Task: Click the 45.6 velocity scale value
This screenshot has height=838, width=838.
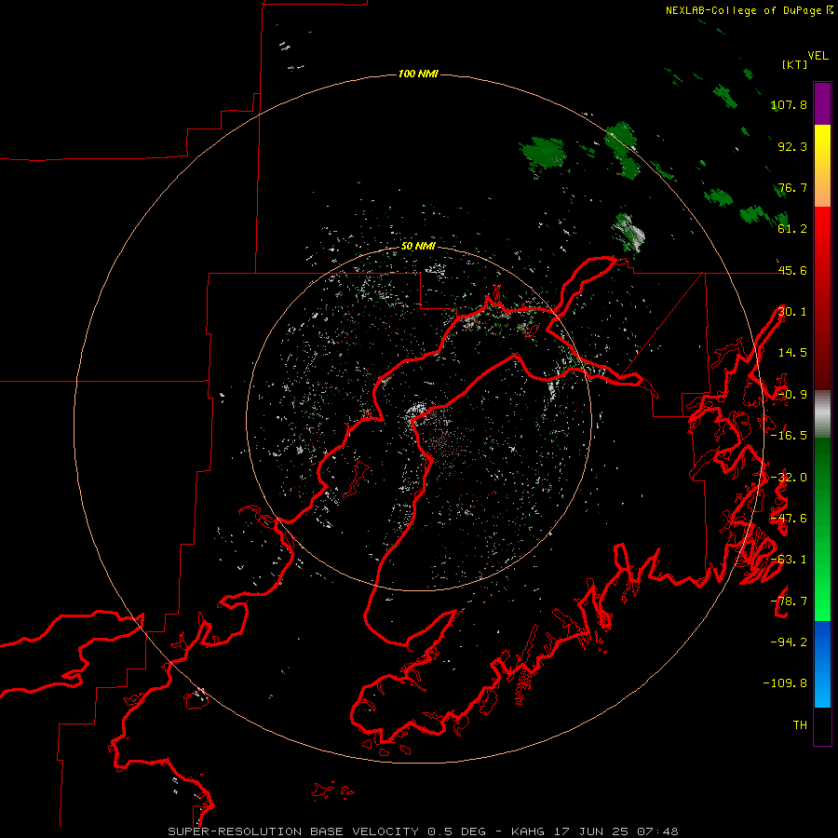Action: click(x=792, y=270)
